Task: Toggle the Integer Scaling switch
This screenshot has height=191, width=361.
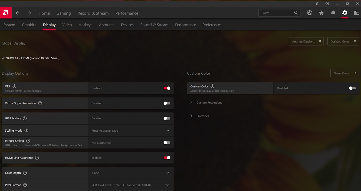Action: point(167,143)
